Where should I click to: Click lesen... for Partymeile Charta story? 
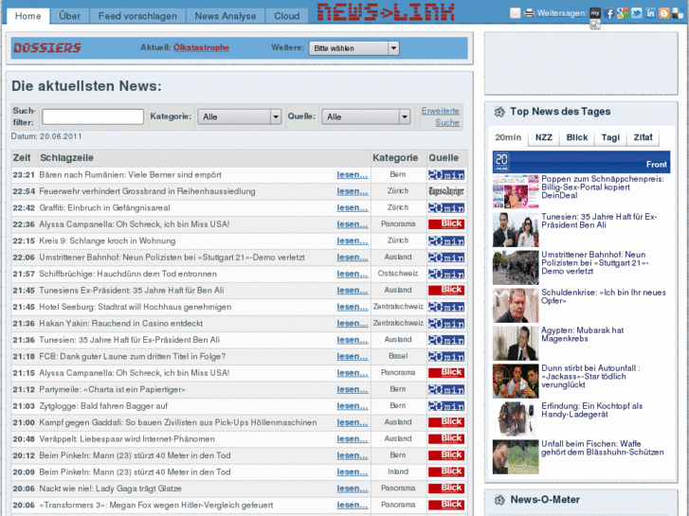[x=353, y=389]
